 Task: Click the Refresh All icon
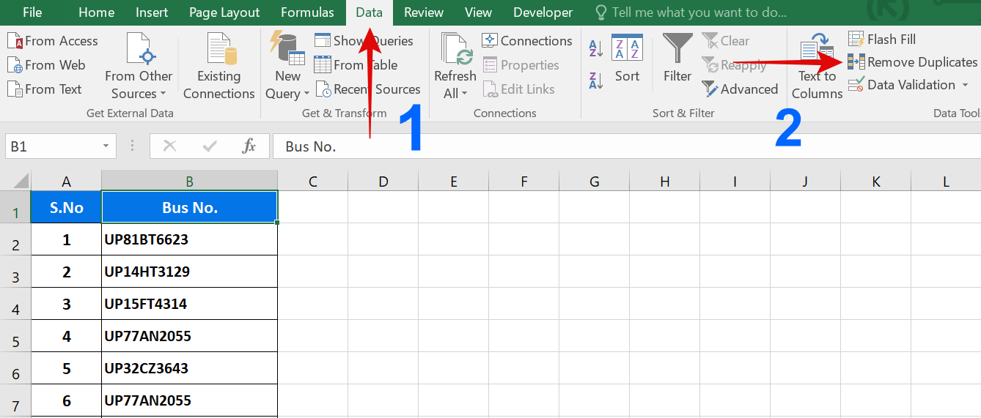tap(456, 49)
